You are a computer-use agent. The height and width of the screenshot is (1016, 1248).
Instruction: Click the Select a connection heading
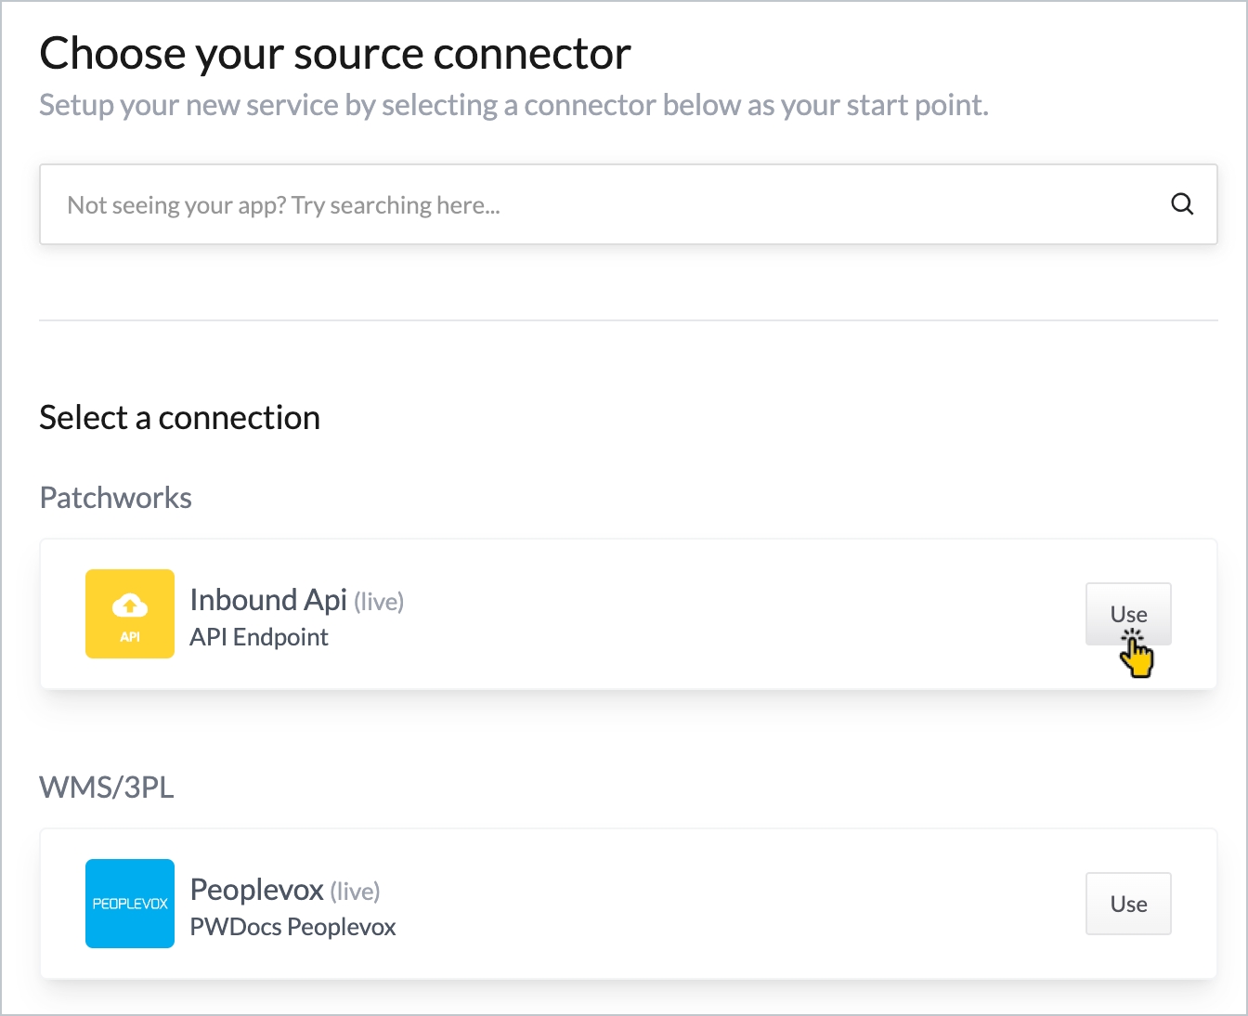tap(179, 418)
